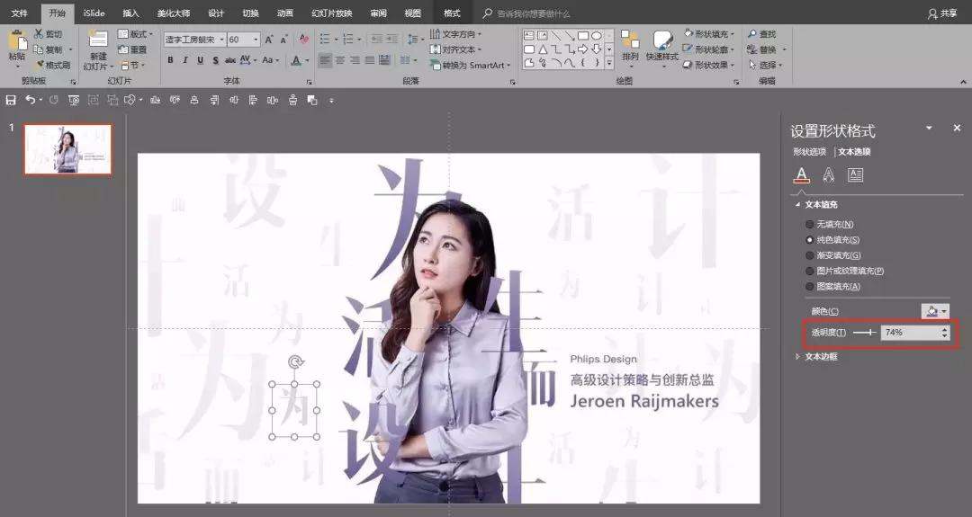
Task: Open the font name dropdown
Action: click(221, 40)
